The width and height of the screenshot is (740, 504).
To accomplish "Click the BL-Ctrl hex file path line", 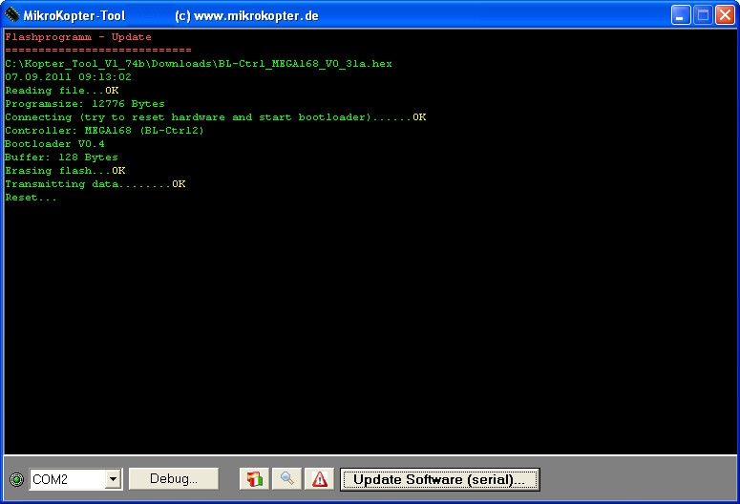I will tap(199, 64).
